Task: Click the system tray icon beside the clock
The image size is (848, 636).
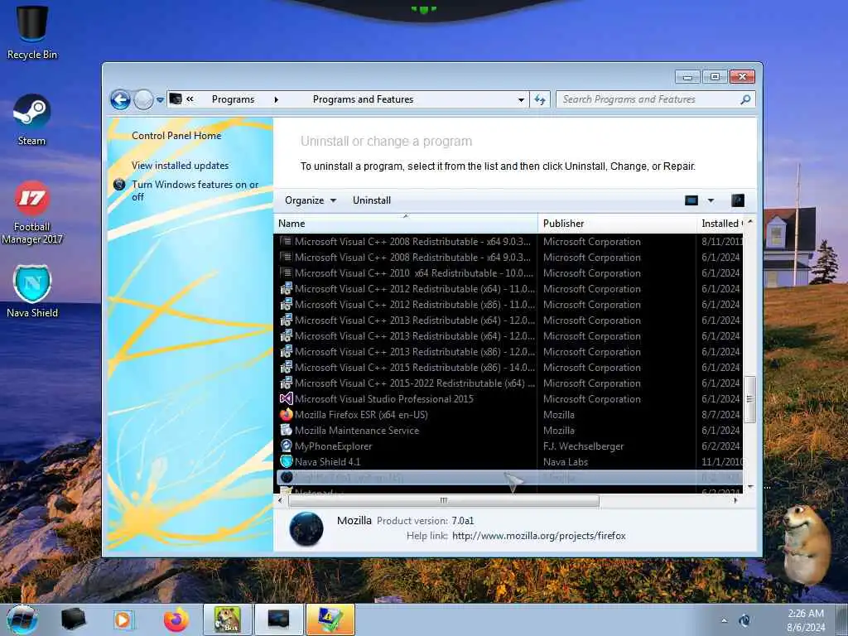Action: (x=744, y=620)
